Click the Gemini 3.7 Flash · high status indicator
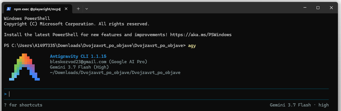The image size is (341, 111). (x=299, y=105)
